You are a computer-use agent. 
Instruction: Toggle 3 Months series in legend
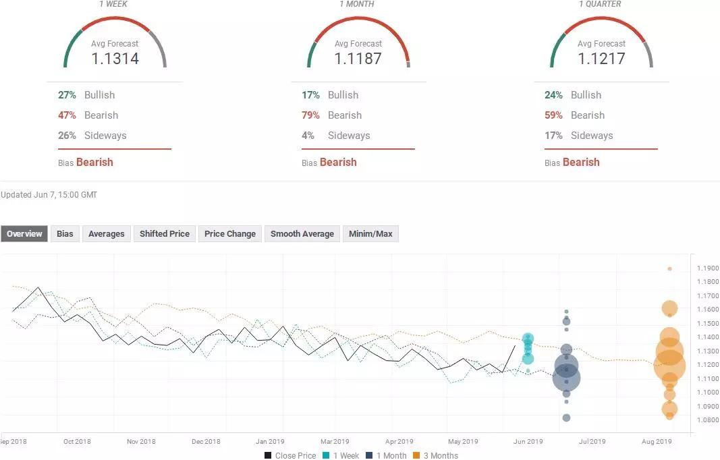click(437, 455)
